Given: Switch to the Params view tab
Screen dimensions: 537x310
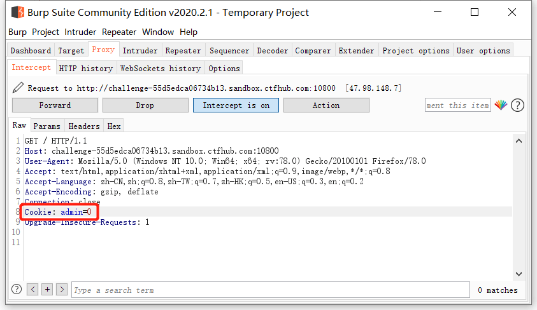Looking at the screenshot, I should tap(47, 126).
